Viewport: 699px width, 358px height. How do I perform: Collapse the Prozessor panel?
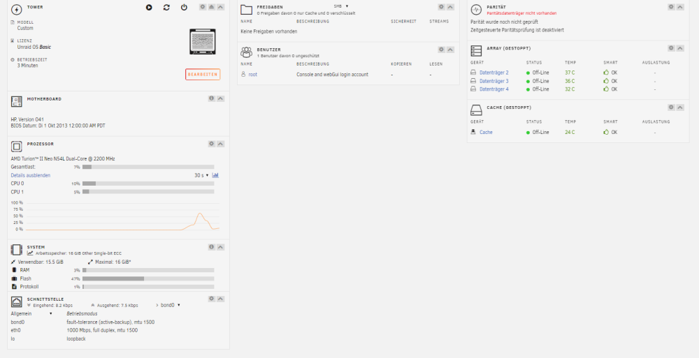tap(221, 144)
